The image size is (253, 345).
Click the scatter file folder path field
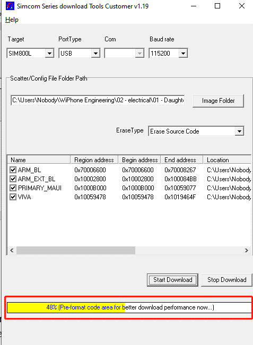pos(98,100)
